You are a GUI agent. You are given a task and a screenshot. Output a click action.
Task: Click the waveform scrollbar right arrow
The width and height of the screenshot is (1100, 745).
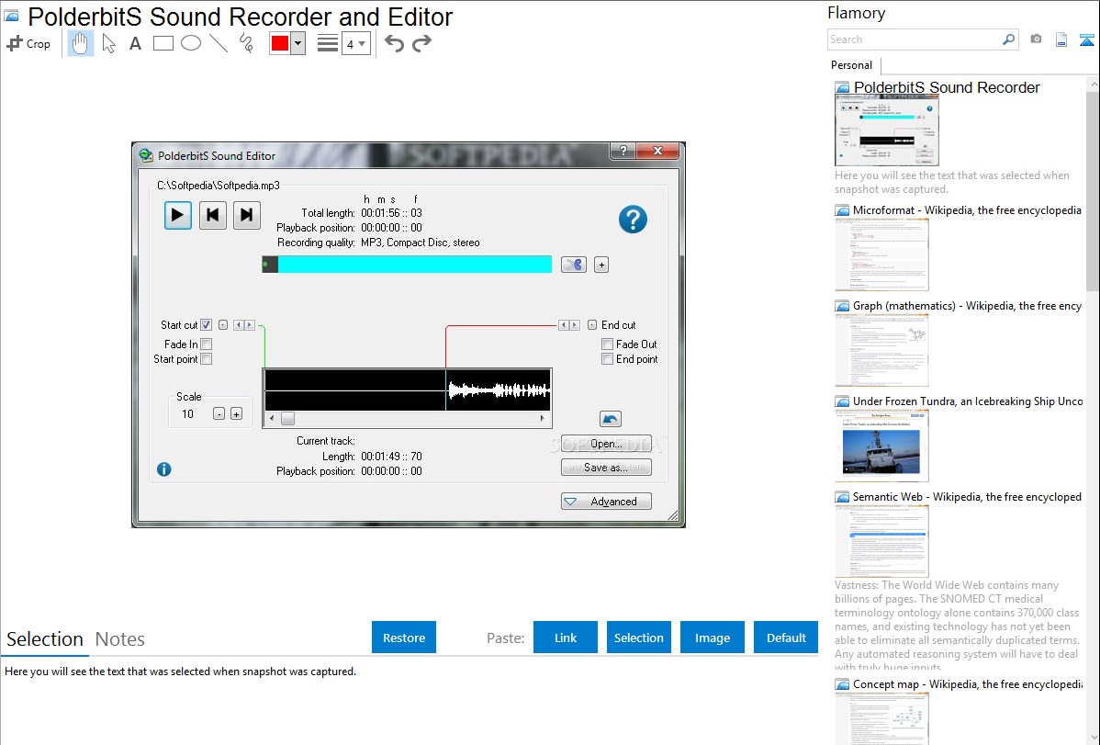[x=543, y=419]
